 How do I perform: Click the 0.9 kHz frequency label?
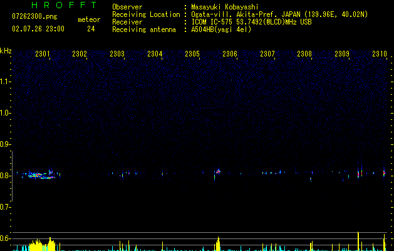(x=5, y=144)
